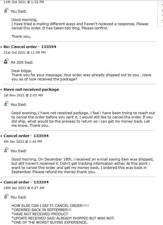Click the 'Dear Edgar' reply message text
163x225 pixels.
coord(81,75)
